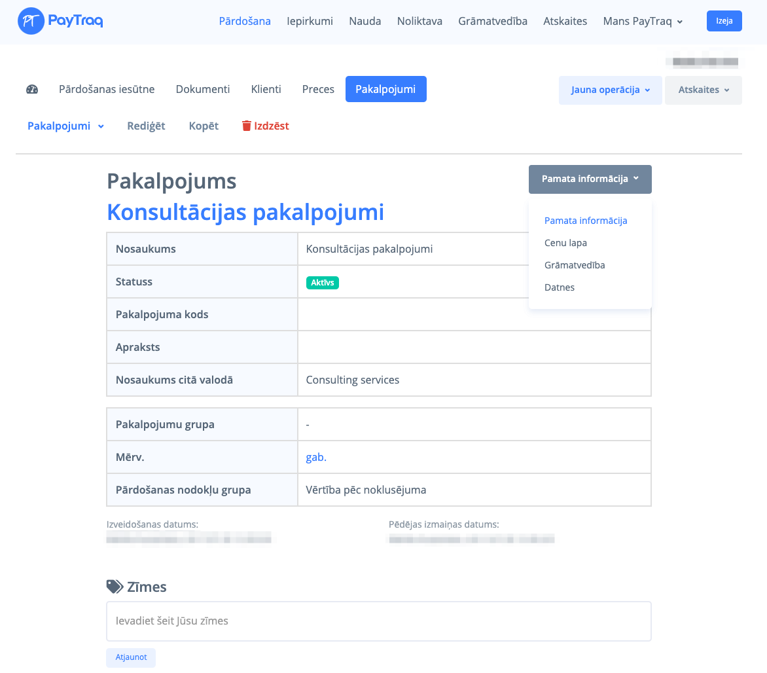Switch to the Preces tab
This screenshot has height=673, width=767.
pos(318,89)
